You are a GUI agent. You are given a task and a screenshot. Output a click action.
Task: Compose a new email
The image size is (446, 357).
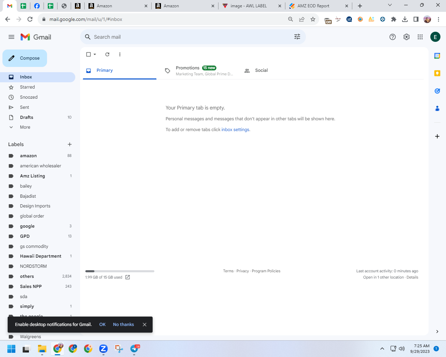[25, 58]
